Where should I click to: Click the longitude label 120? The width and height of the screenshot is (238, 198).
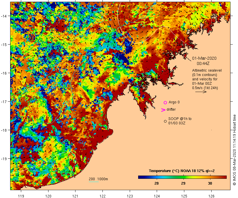pos(48,196)
